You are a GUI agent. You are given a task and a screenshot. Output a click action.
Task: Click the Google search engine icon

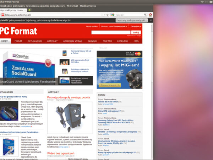112,15
